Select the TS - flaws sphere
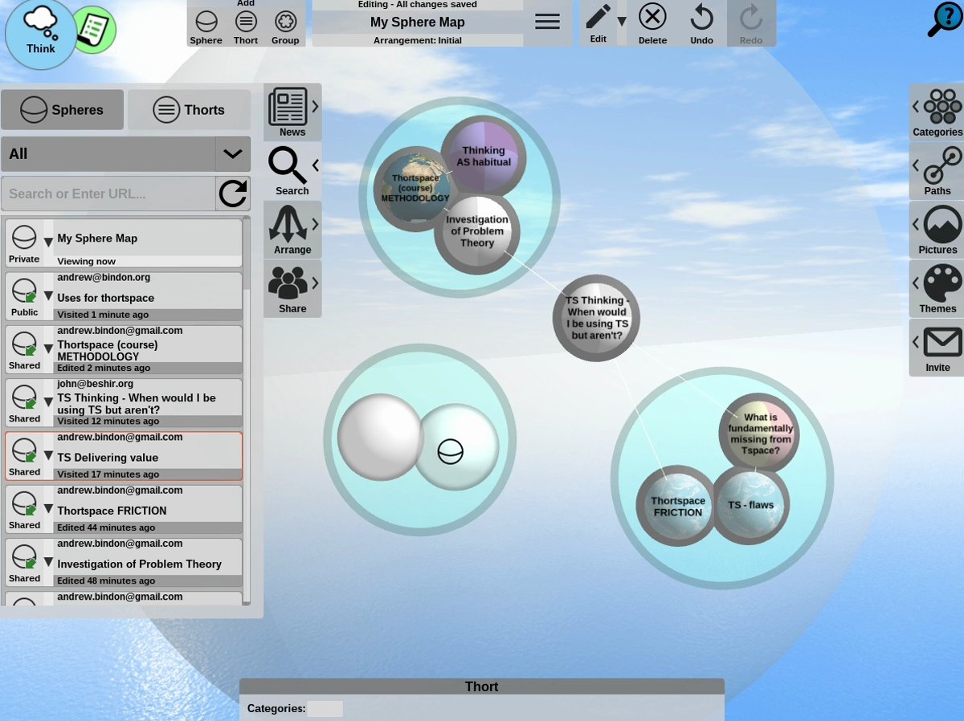The height and width of the screenshot is (721, 964). (x=752, y=506)
